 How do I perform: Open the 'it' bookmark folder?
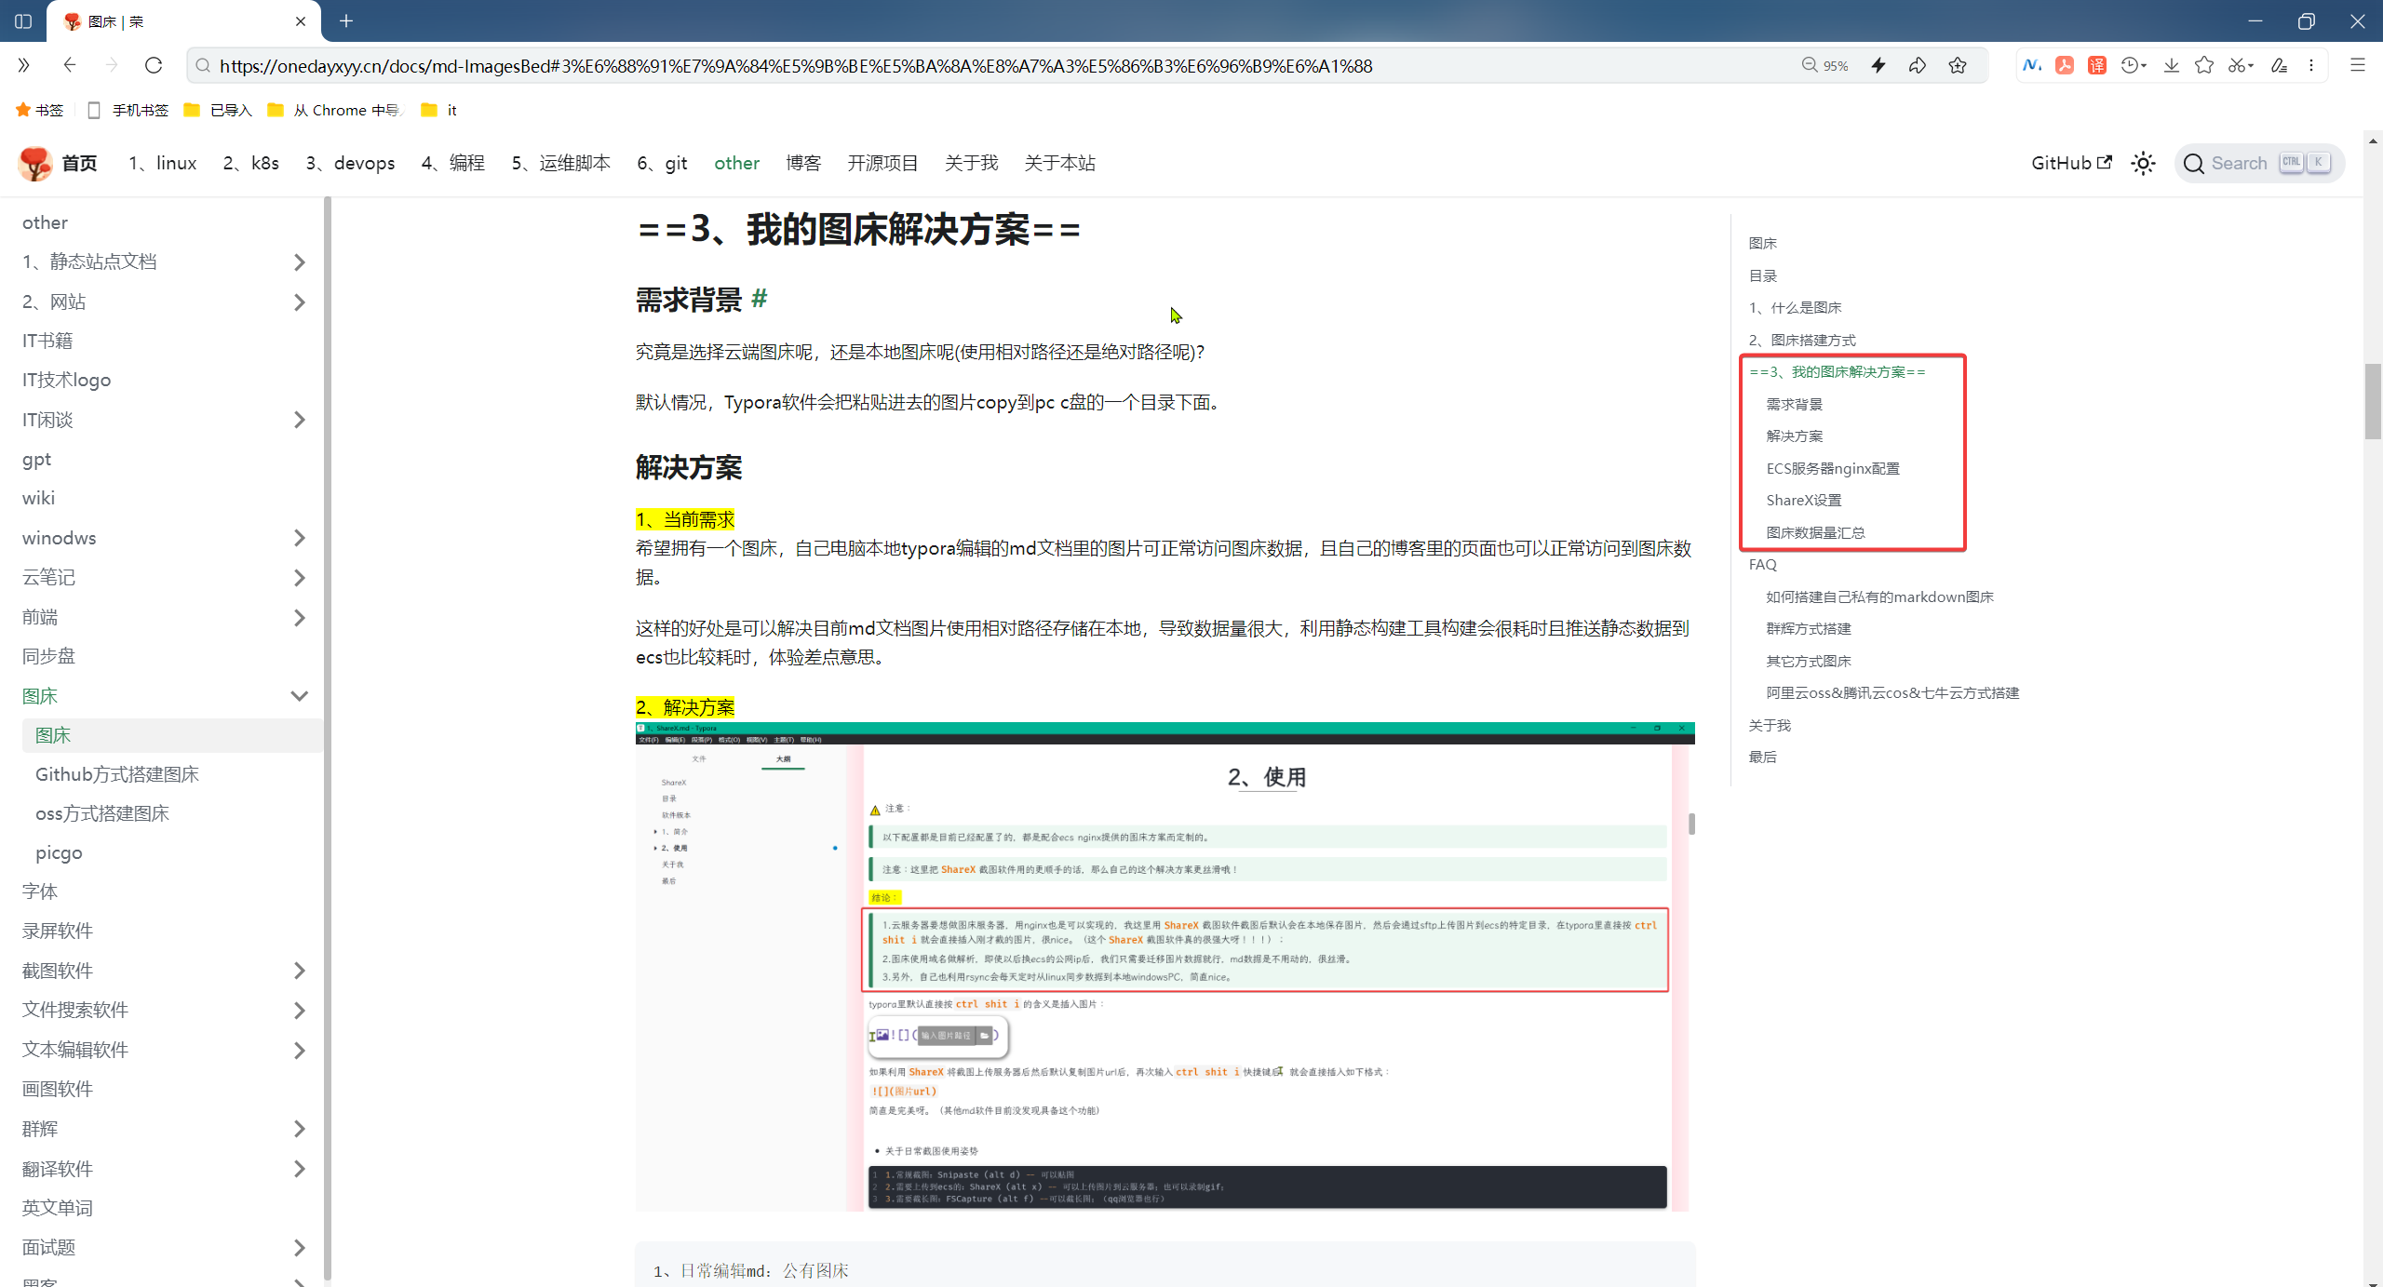(x=439, y=110)
